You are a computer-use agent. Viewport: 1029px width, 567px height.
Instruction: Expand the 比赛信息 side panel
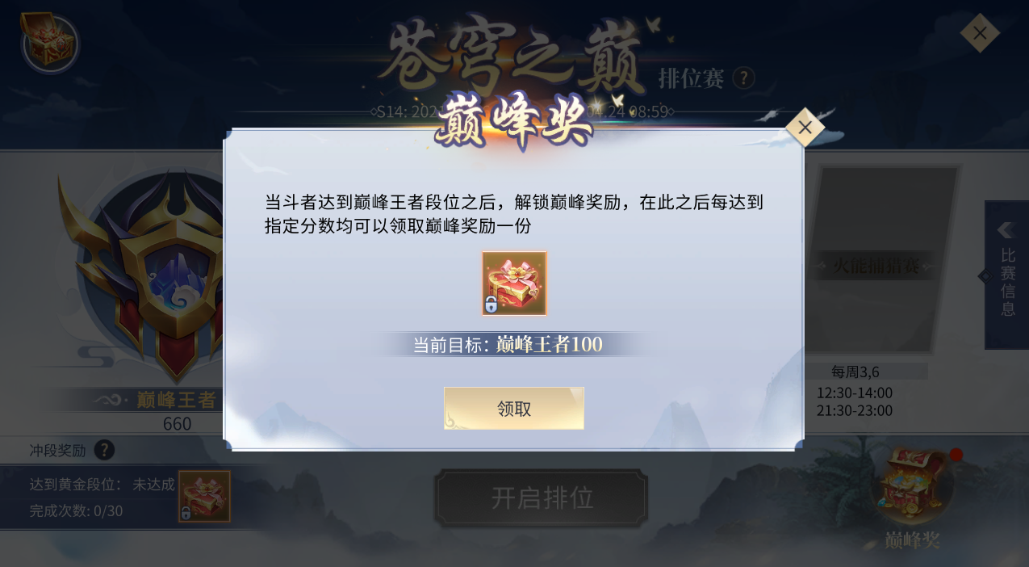pos(1006,275)
